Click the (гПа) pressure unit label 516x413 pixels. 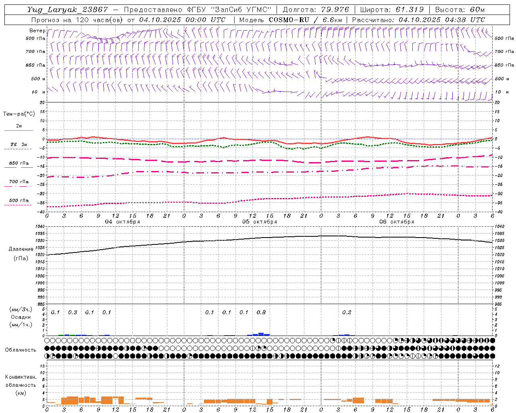click(21, 259)
